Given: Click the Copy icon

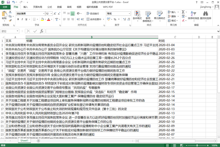Looking at the screenshot, I should click(x=10, y=16).
